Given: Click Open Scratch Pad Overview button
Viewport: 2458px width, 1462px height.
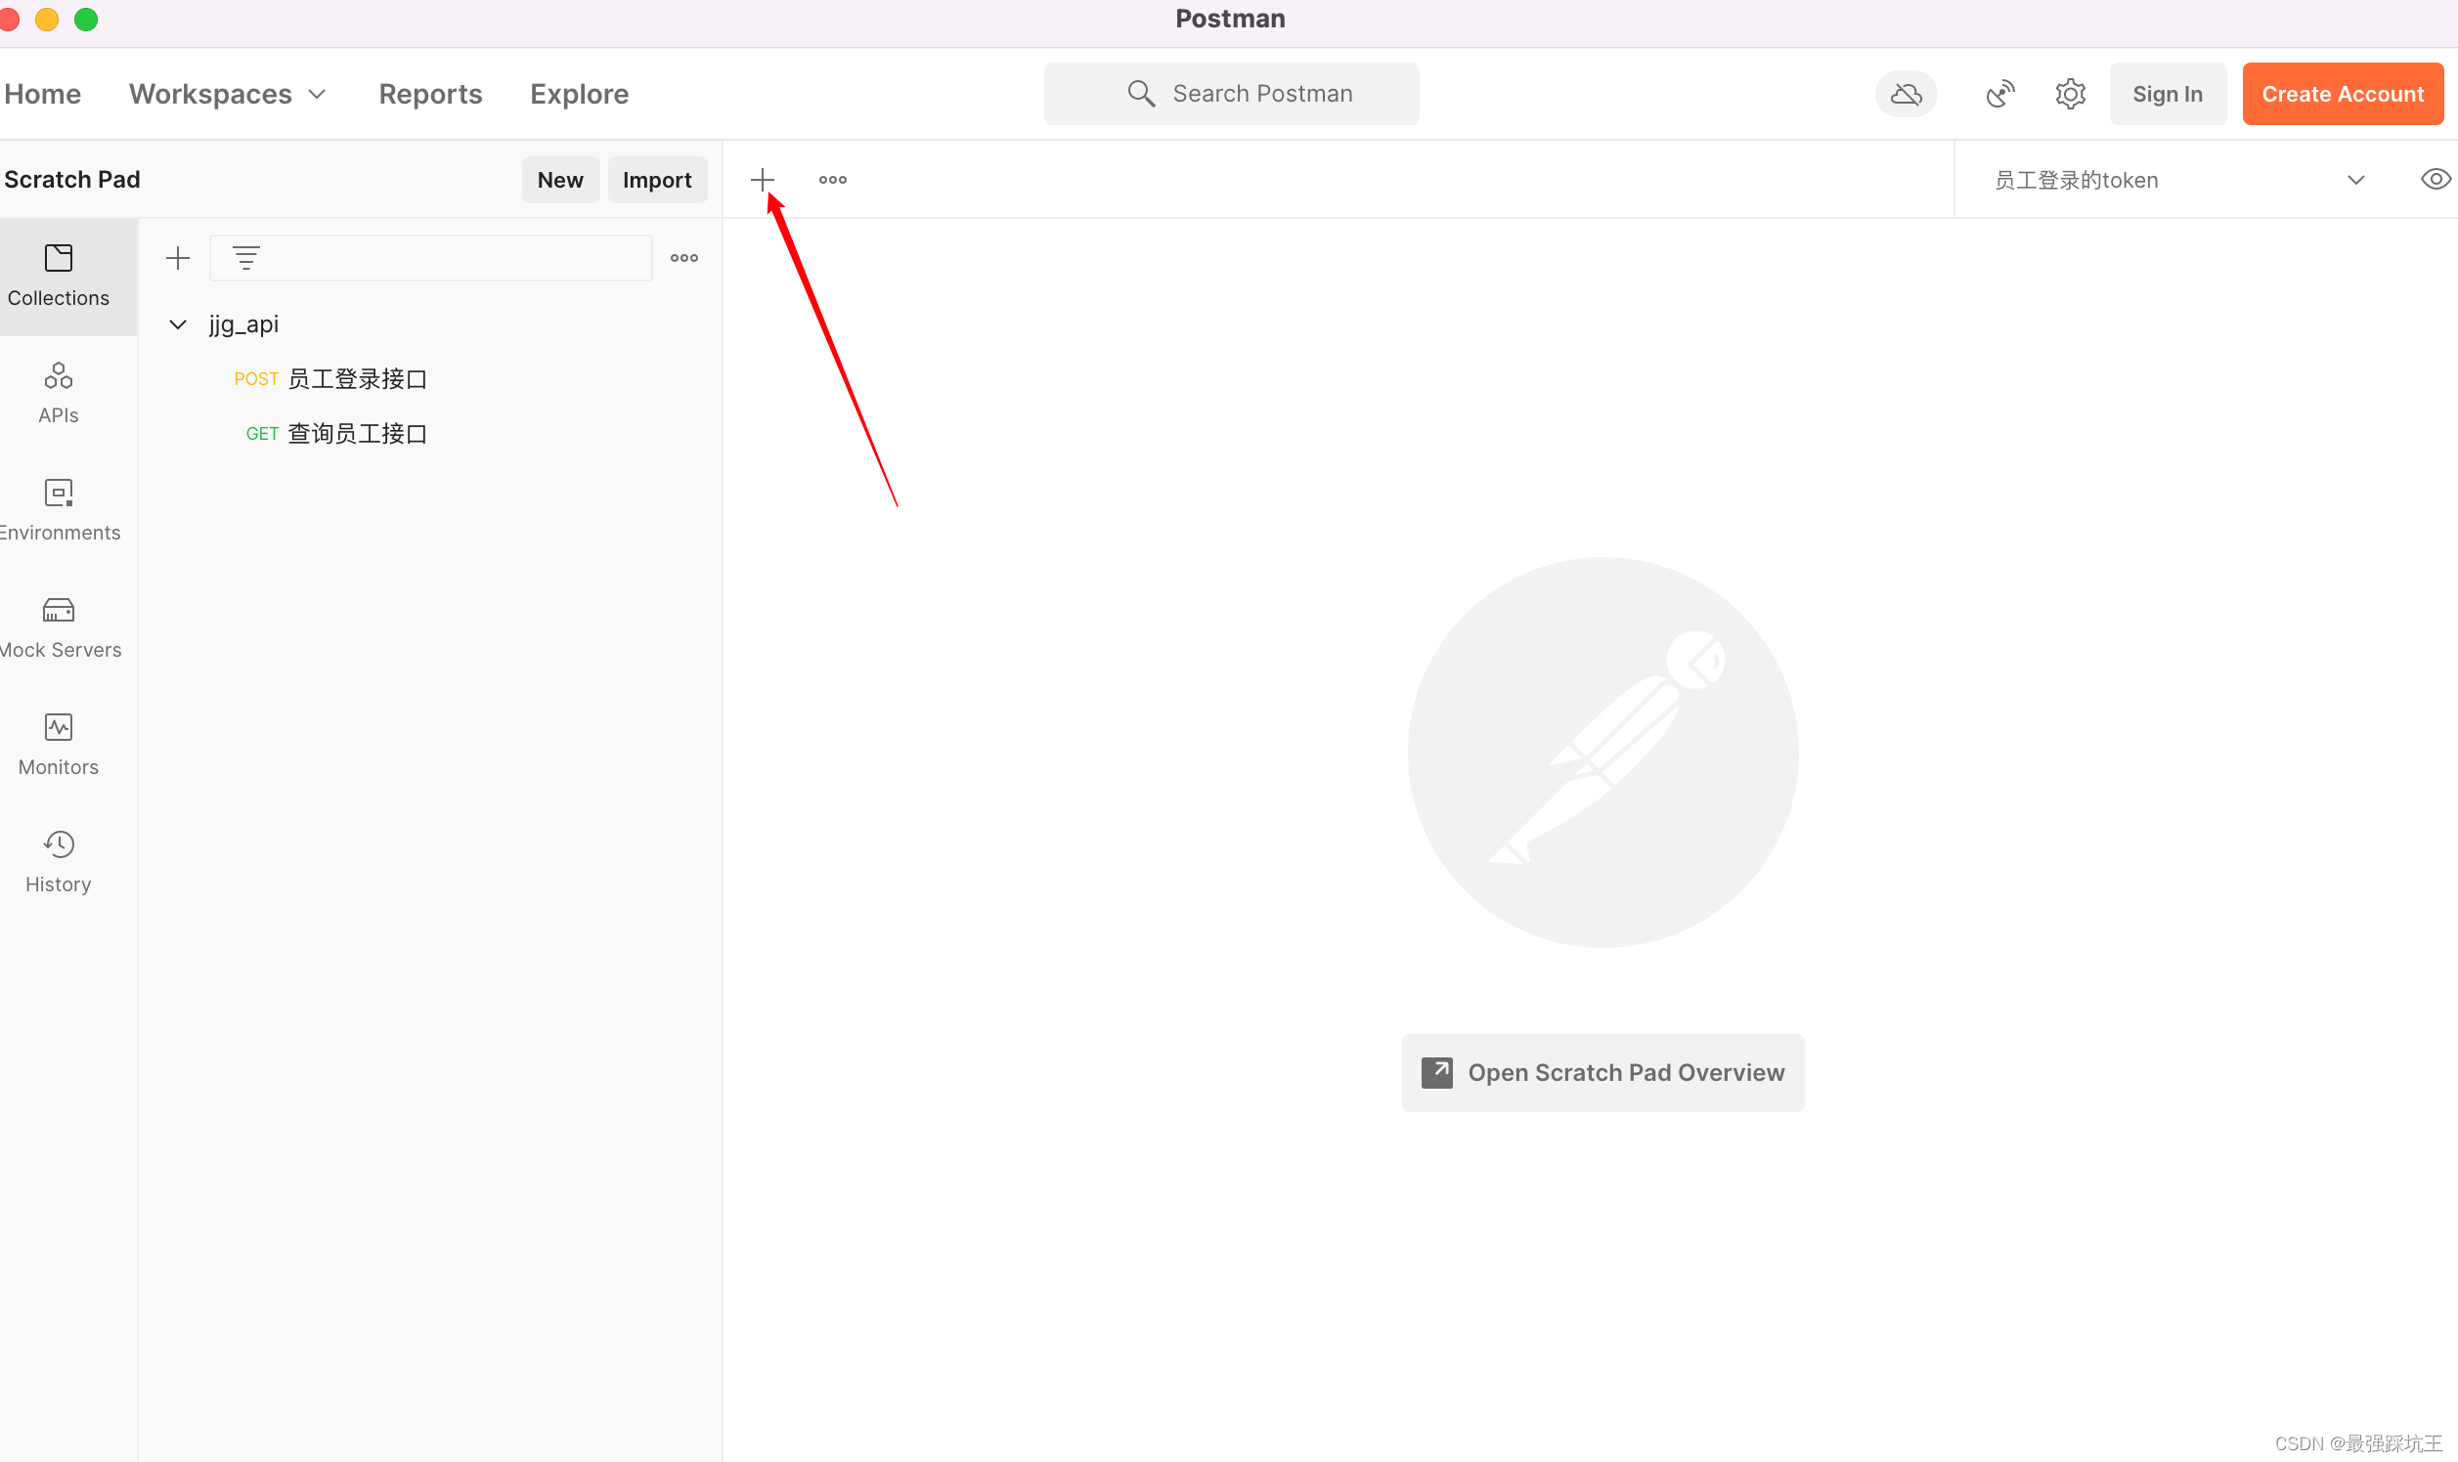Looking at the screenshot, I should 1602,1072.
